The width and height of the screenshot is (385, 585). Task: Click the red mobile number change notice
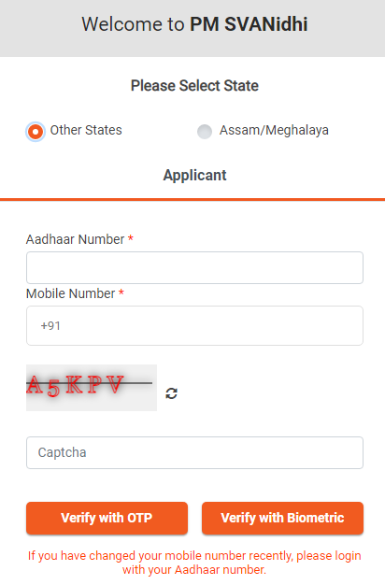[194, 563]
